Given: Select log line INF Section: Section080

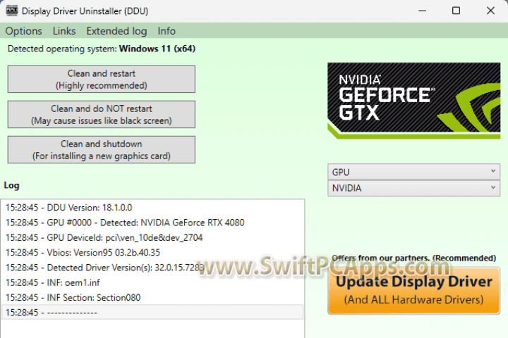Looking at the screenshot, I should click(152, 298).
